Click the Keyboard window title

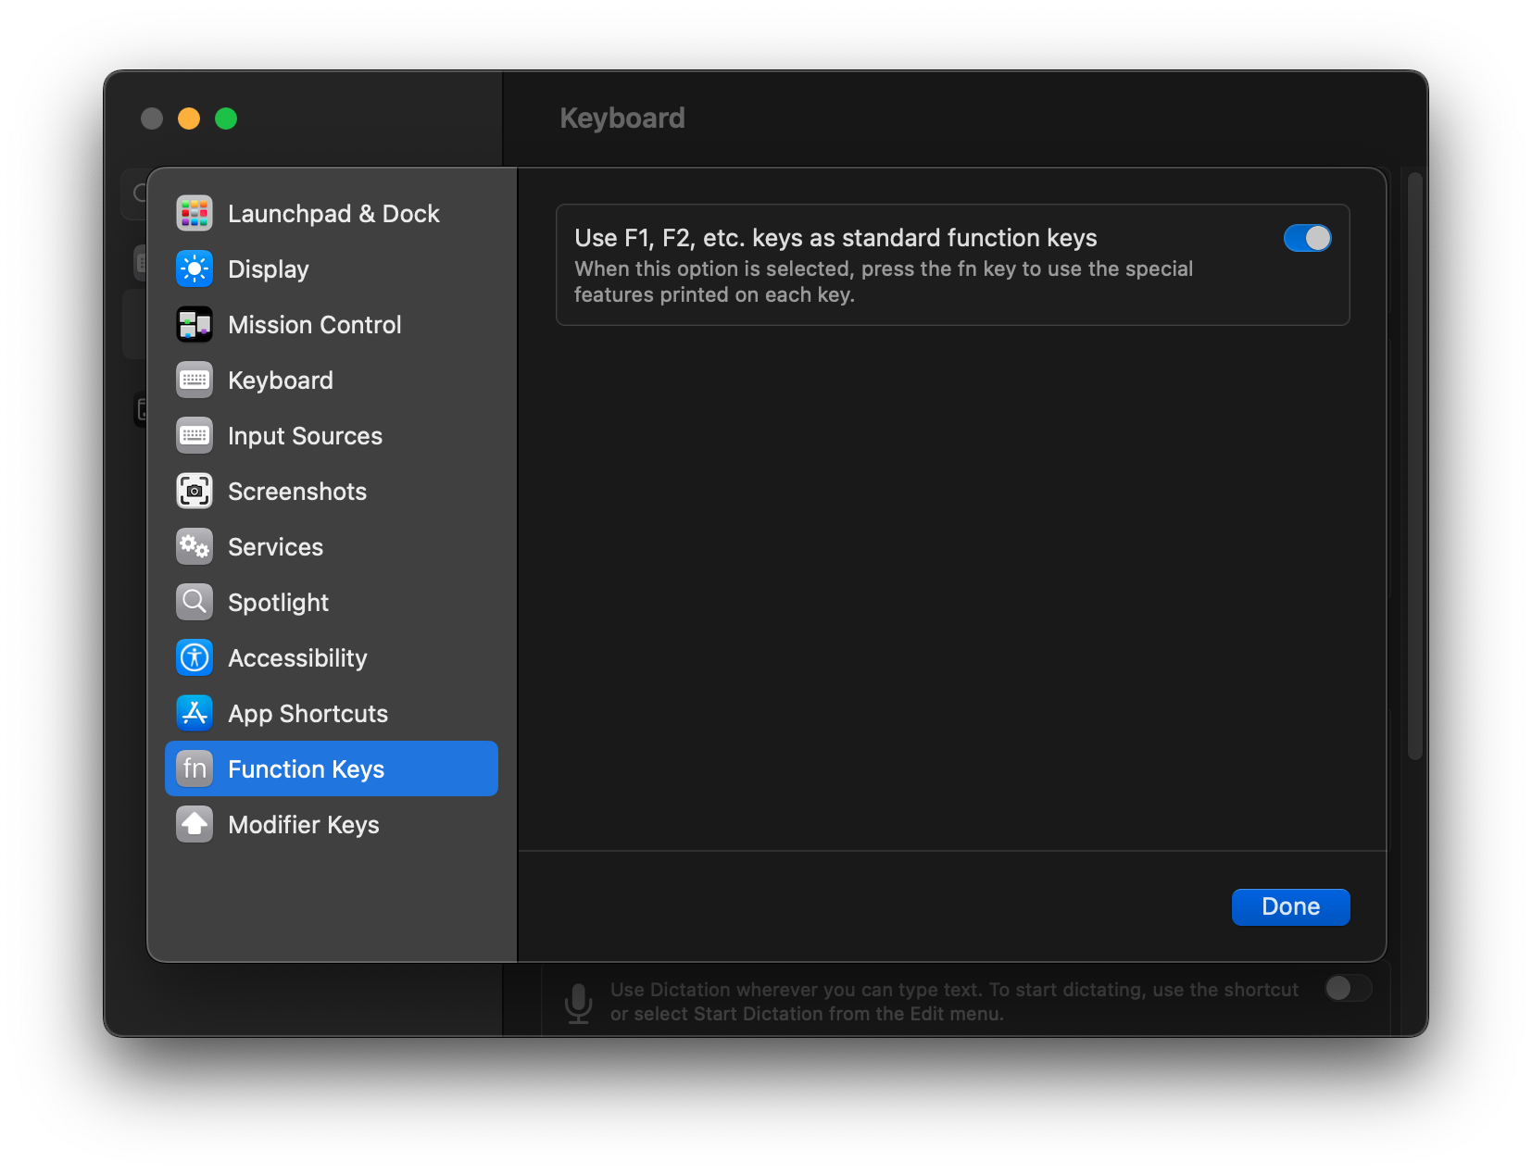tap(622, 118)
